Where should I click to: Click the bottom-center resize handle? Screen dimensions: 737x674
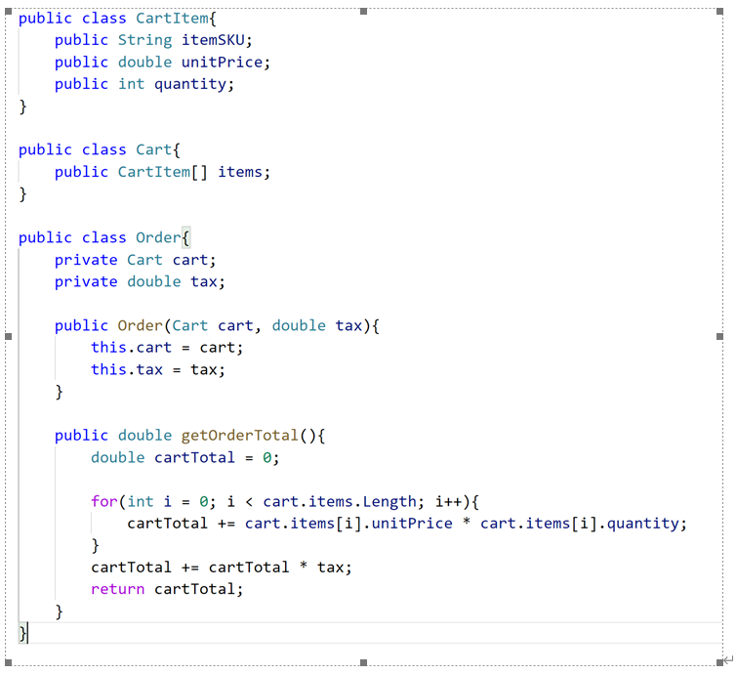[363, 662]
